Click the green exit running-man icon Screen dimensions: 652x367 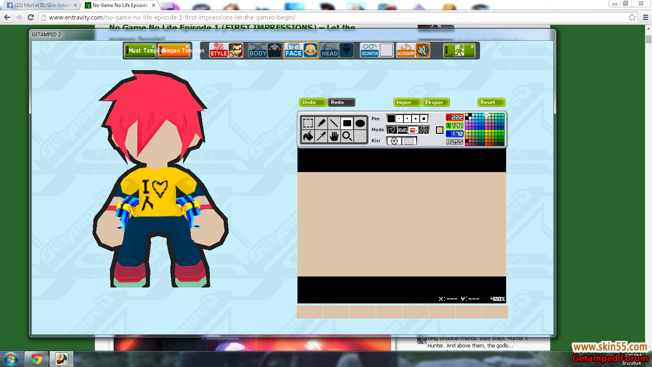tap(459, 51)
